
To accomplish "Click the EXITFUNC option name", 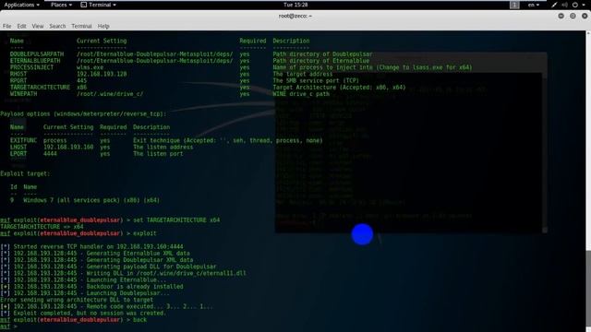I will (23, 140).
